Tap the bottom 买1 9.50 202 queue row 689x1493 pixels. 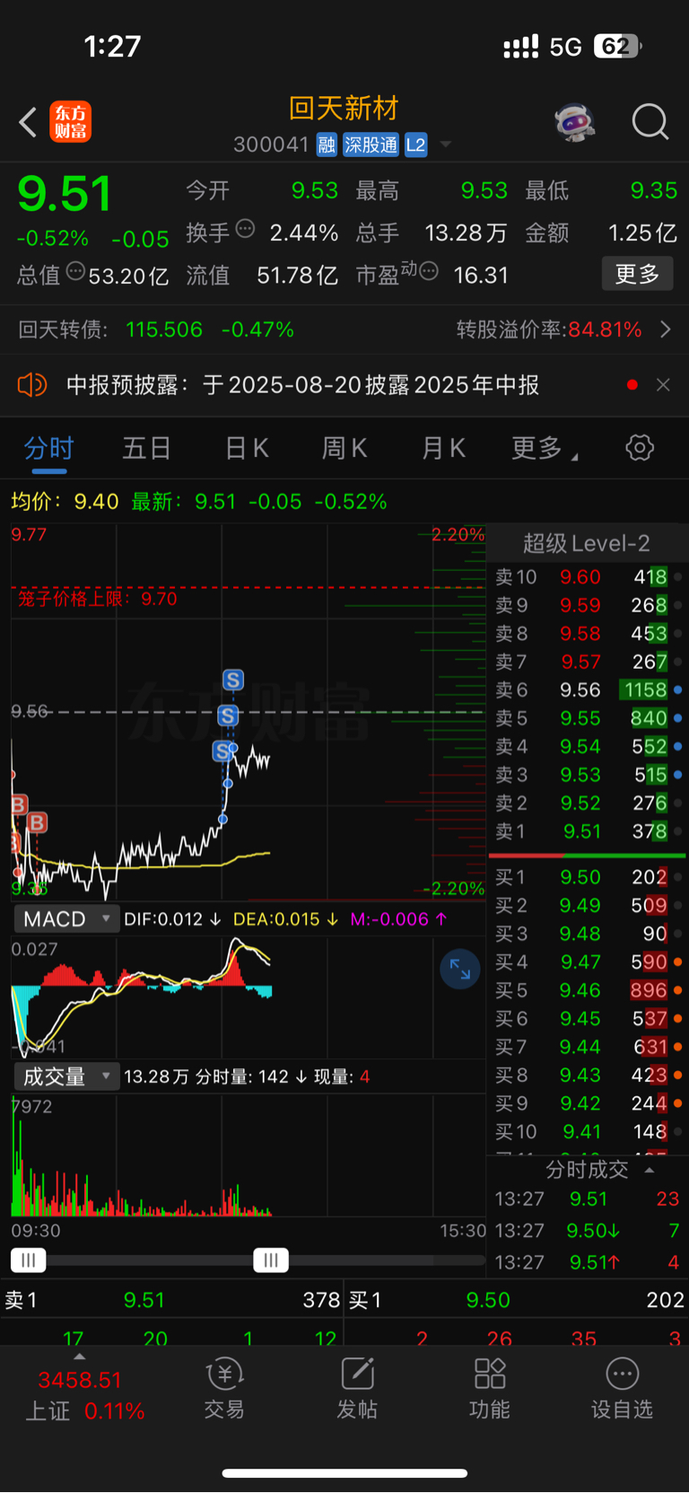click(x=517, y=1300)
